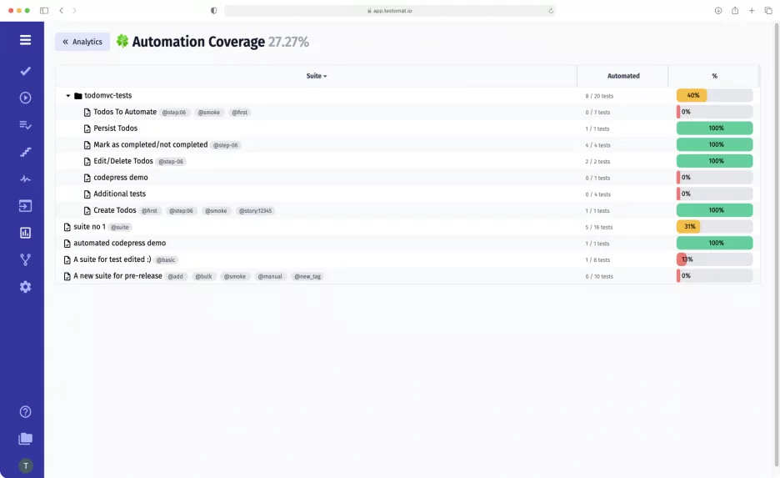Image resolution: width=780 pixels, height=478 pixels.
Task: Open the Settings gear icon in sidebar
Action: coord(25,287)
